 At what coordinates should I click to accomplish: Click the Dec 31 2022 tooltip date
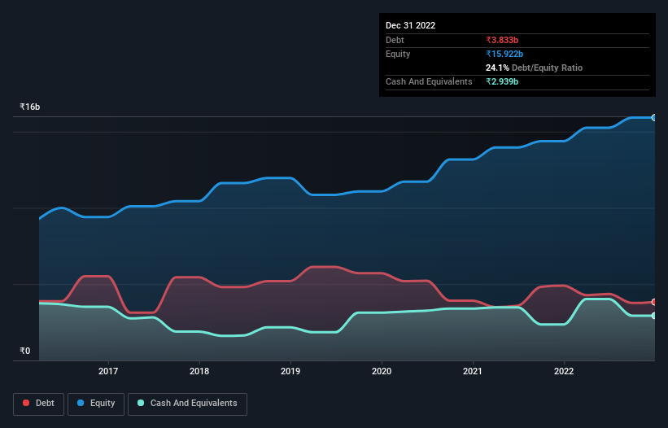[410, 25]
